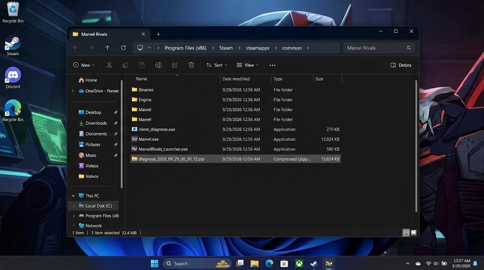Open the topmost Recycle Bin desktop icon
Viewport: 484px width, 270px height.
[13, 12]
